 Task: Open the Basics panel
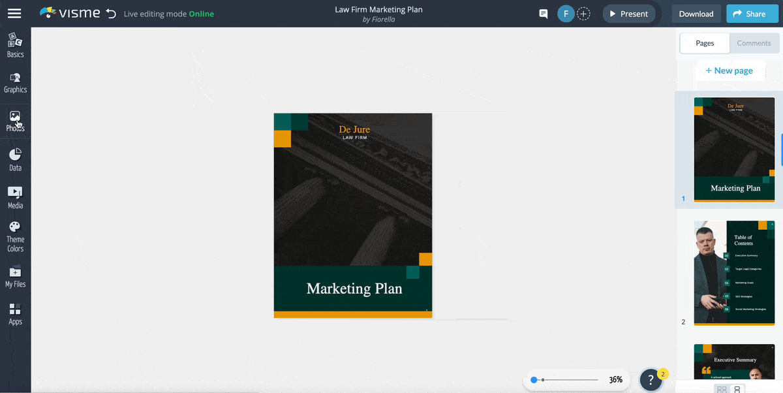15,45
